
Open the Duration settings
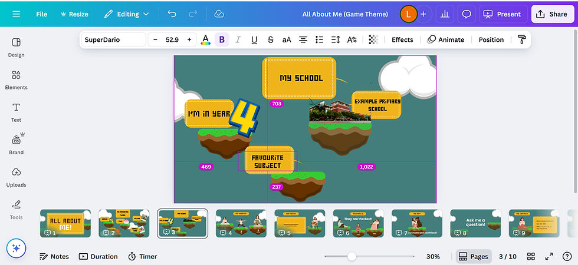tap(98, 257)
